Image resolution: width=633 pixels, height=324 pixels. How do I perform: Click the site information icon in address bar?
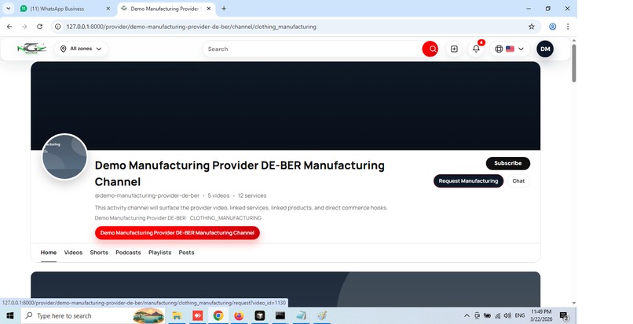[58, 27]
